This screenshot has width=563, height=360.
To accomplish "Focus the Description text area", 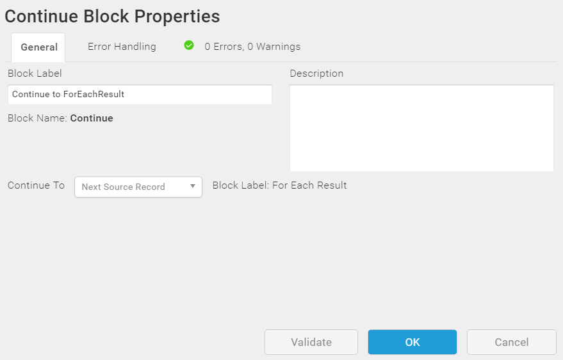I will [421, 129].
